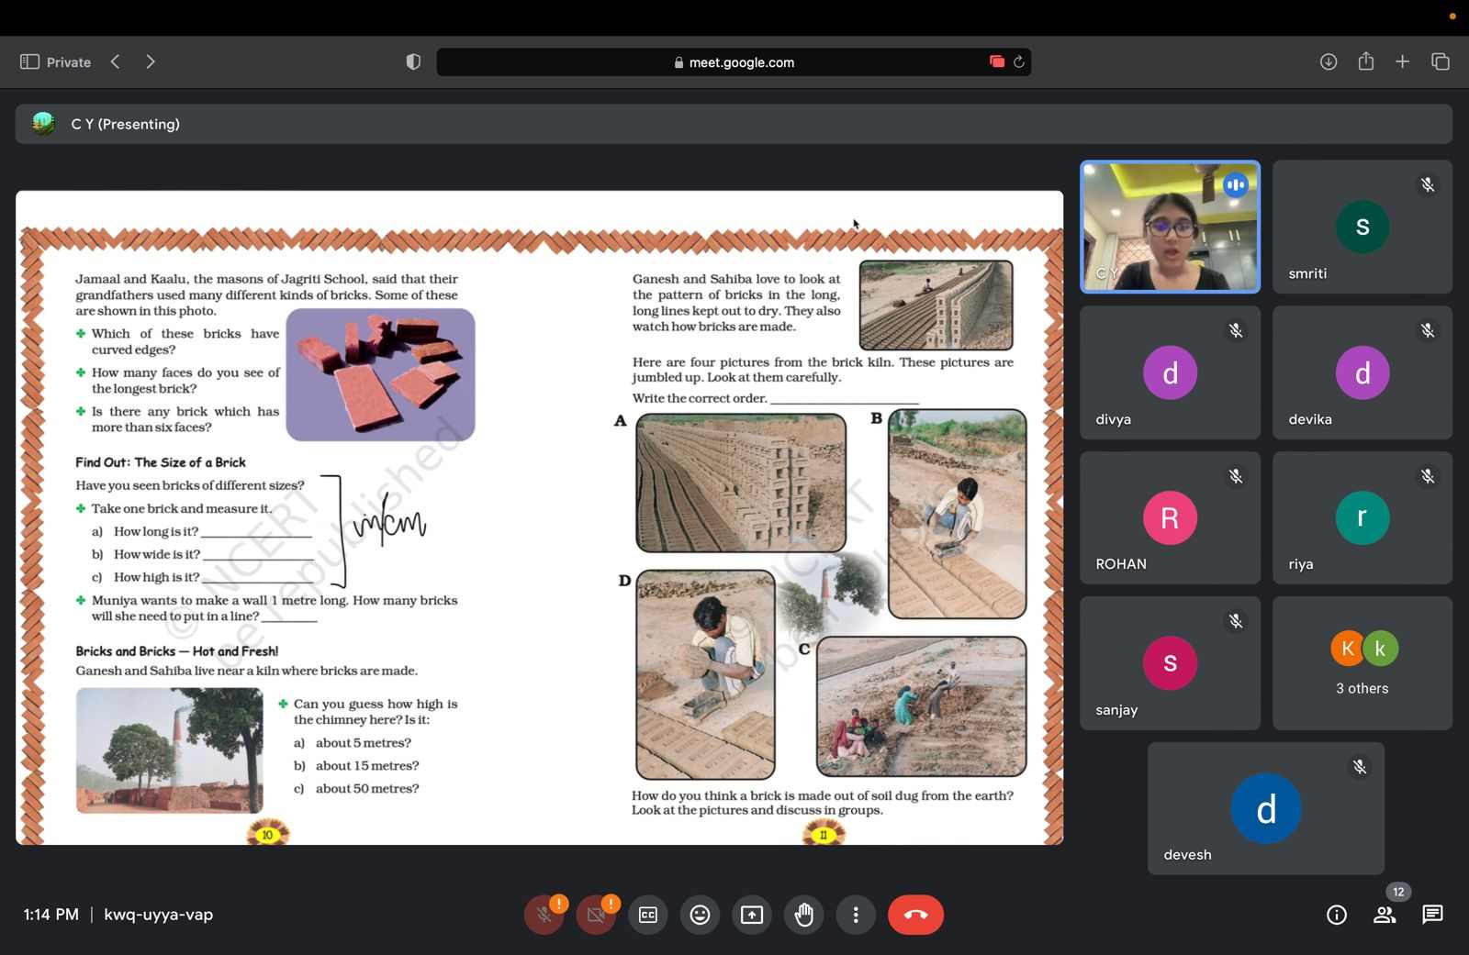Show the tab overview in Safari
The width and height of the screenshot is (1469, 955).
coord(1441,61)
